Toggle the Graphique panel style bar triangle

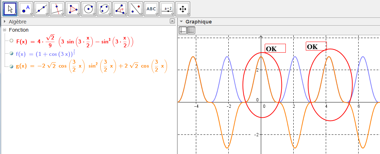tap(181, 22)
